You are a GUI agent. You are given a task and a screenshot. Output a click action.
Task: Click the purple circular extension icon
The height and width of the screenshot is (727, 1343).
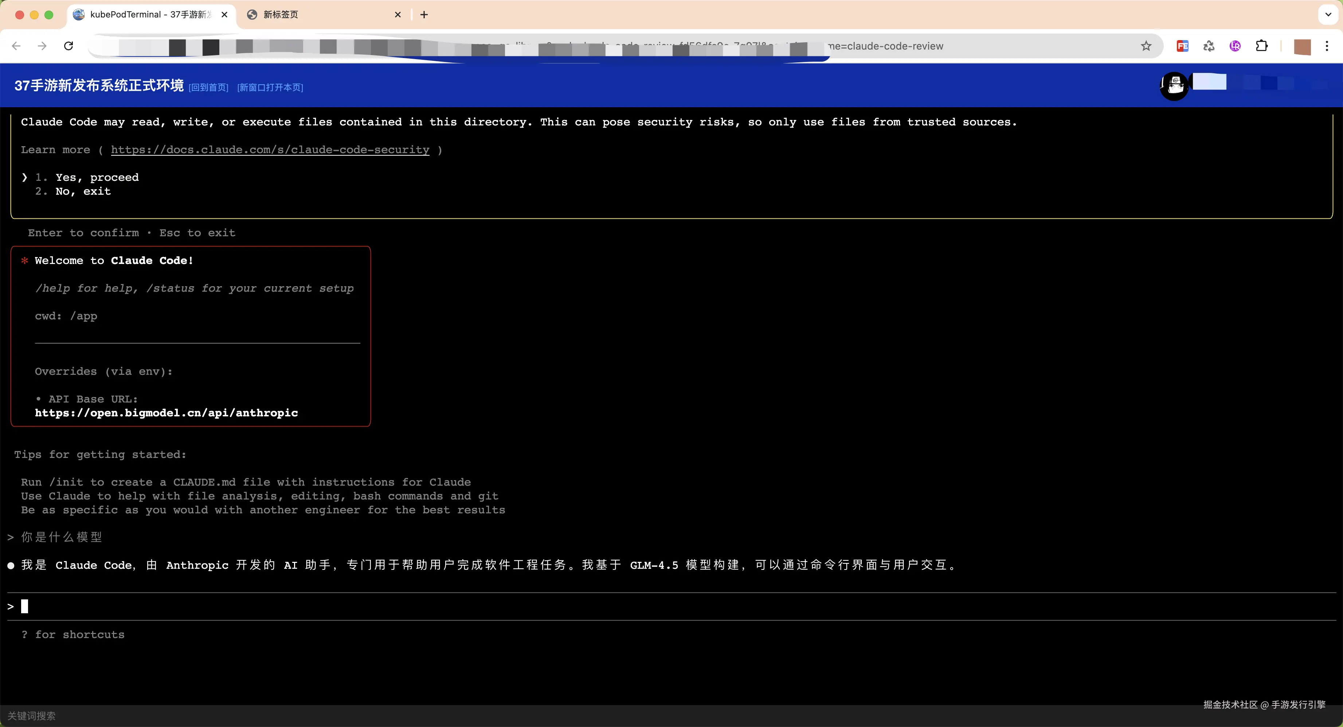1235,46
